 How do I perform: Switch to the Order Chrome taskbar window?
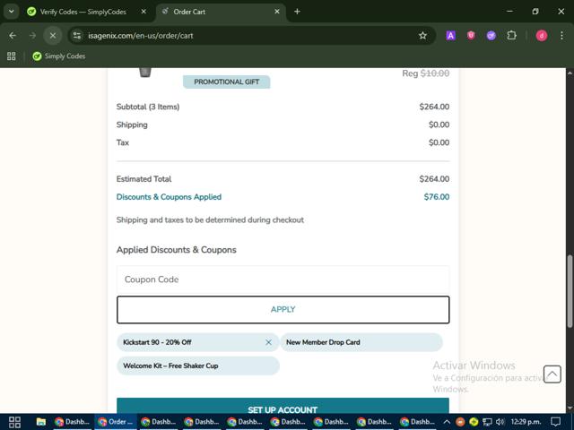click(x=116, y=422)
